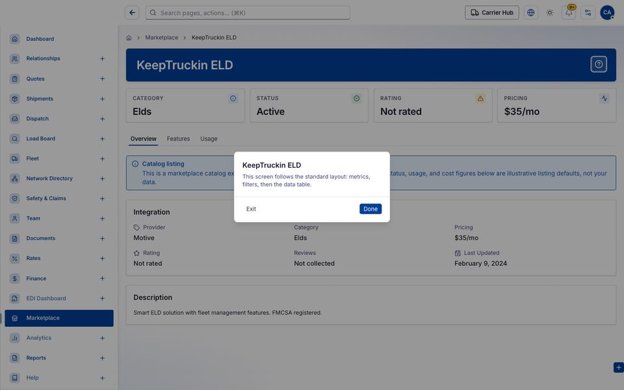Click the Status card check icon
Image resolution: width=624 pixels, height=390 pixels.
pos(357,98)
